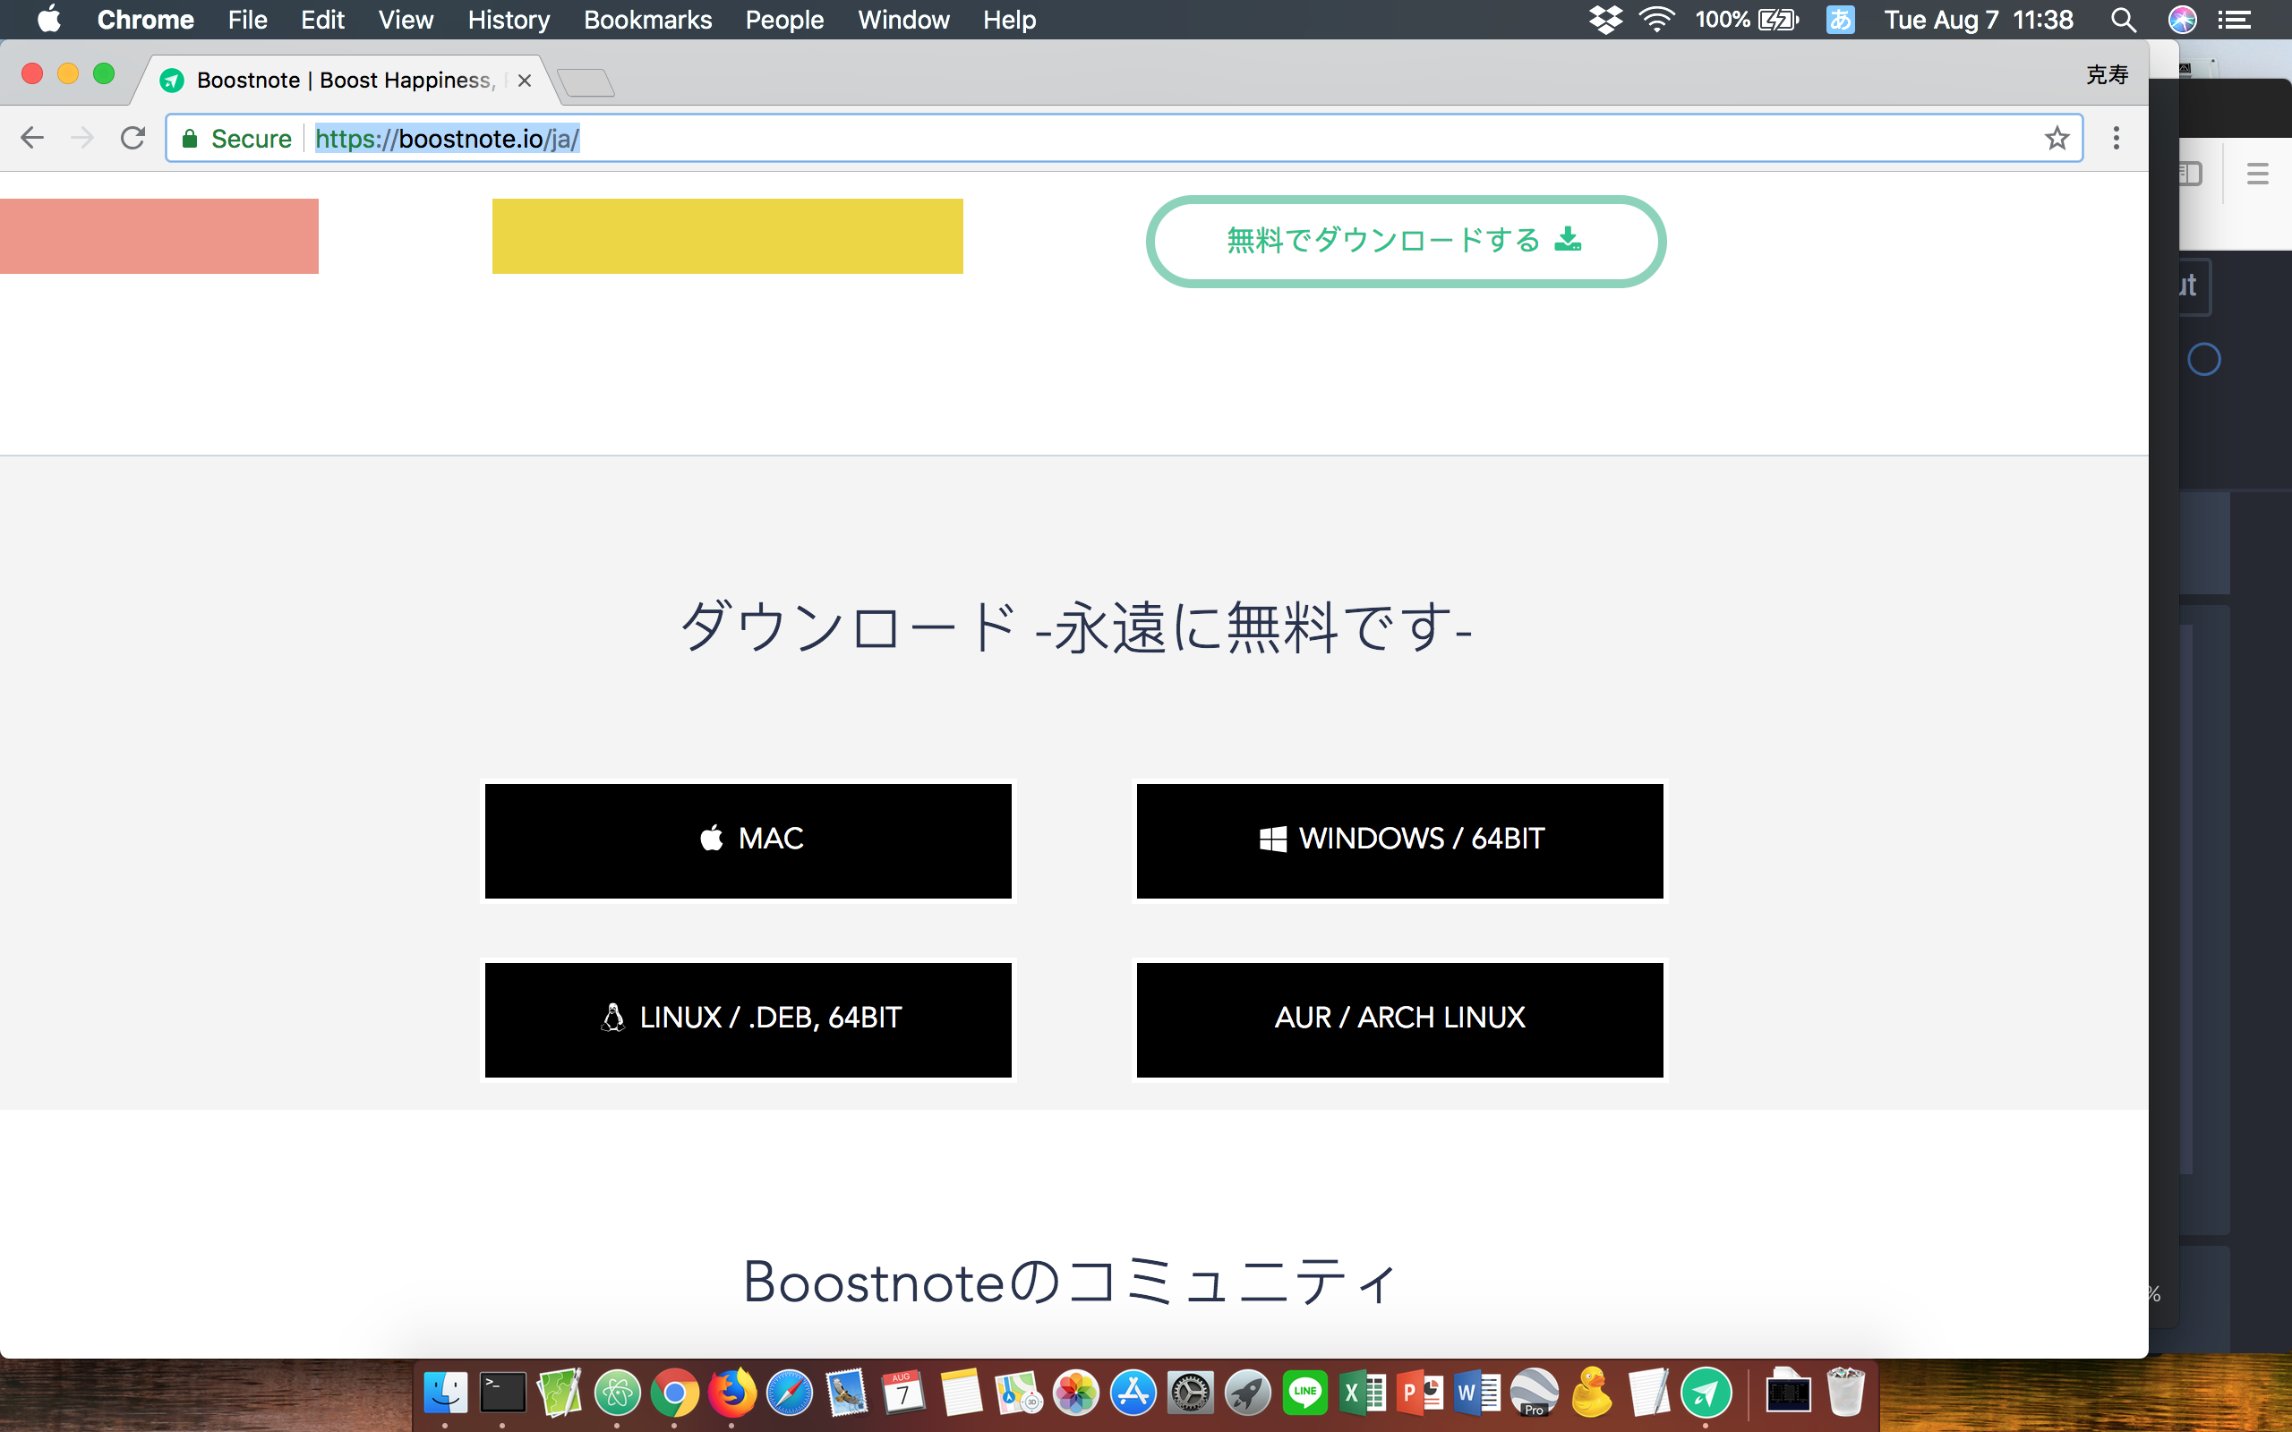Image resolution: width=2292 pixels, height=1432 pixels.
Task: Launch Safari from the Dock
Action: point(789,1394)
